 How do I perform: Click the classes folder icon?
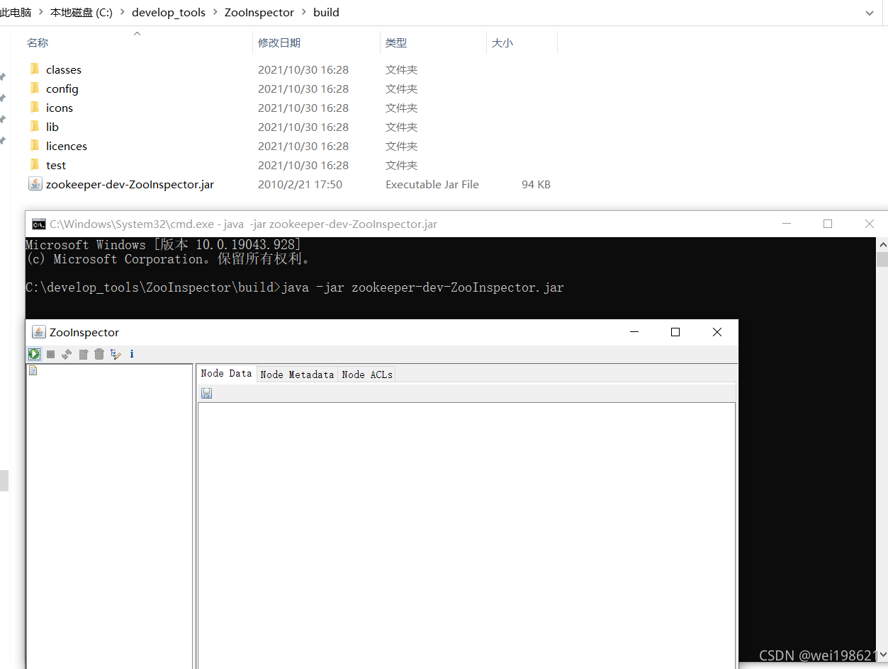point(35,69)
